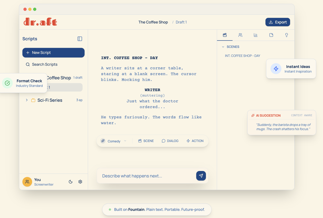The image size is (323, 218).
Task: Click the scene heading INT. COFFEE SHOP - DAY in script
Action: click(130, 58)
